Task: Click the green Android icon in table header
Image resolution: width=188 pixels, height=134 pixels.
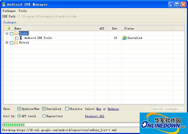Action: coord(9,28)
